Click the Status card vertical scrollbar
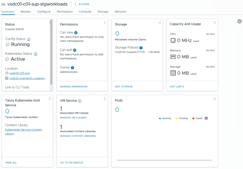Viewport: 243px width, 169px height. 51,50
